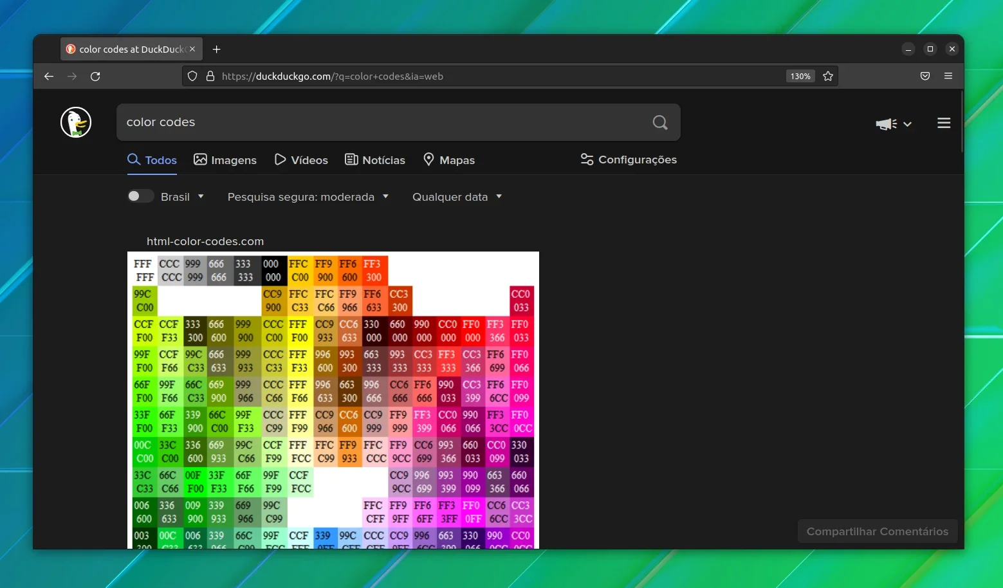Click the padlock site security icon

pyautogui.click(x=210, y=76)
